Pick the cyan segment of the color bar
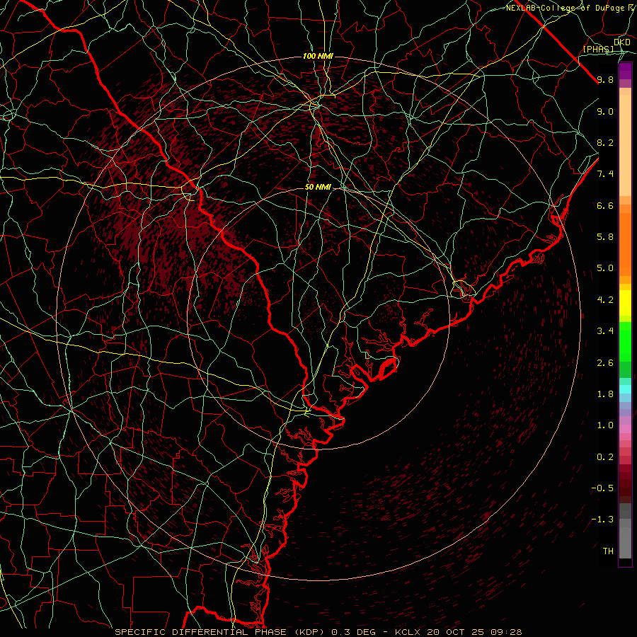 (x=625, y=389)
